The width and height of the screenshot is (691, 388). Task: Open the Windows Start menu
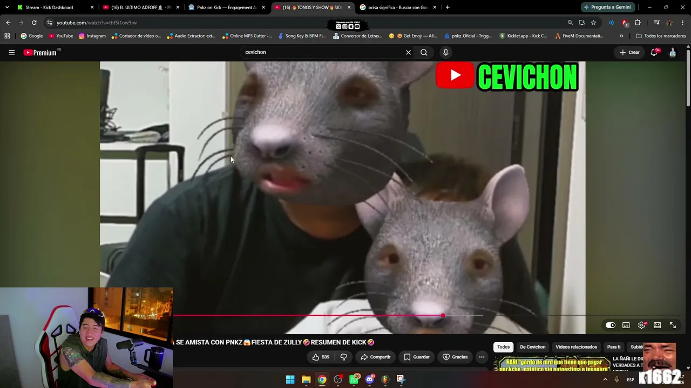tap(290, 379)
